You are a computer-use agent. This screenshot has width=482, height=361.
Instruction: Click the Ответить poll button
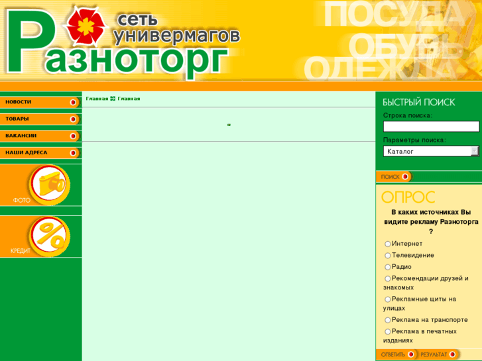click(397, 354)
